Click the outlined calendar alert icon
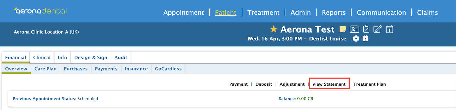Screen dimensions: 456x110 tap(389, 29)
